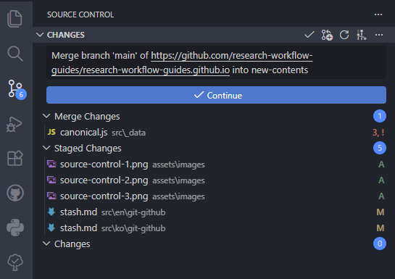This screenshot has height=279, width=395.
Task: Select staged file source-control-2.png
Action: [214, 180]
